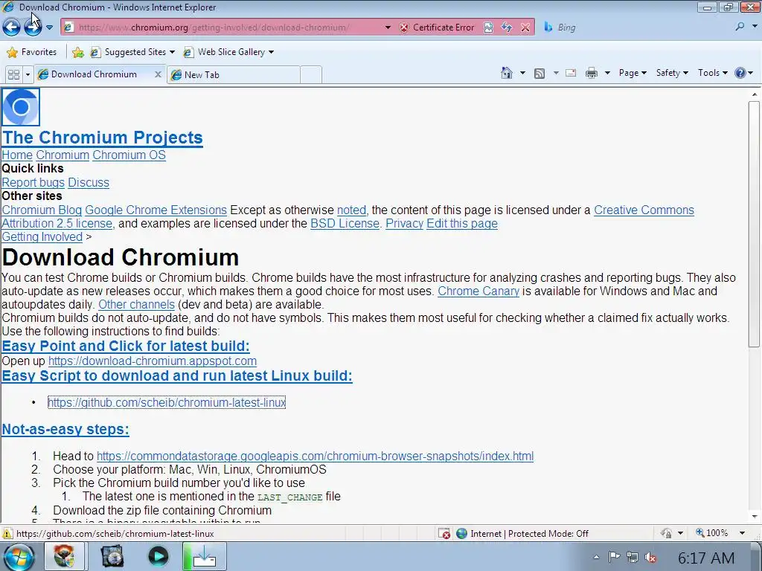Expand the tab list dropdown arrow

(28, 75)
